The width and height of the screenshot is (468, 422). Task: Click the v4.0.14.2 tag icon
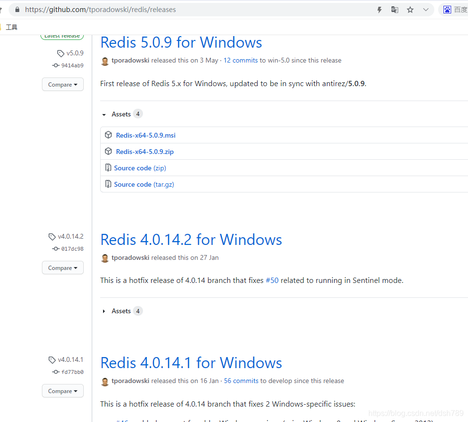coord(52,237)
